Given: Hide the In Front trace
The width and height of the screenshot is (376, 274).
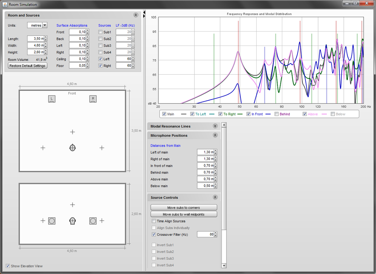Looking at the screenshot, I should pyautogui.click(x=248, y=114).
